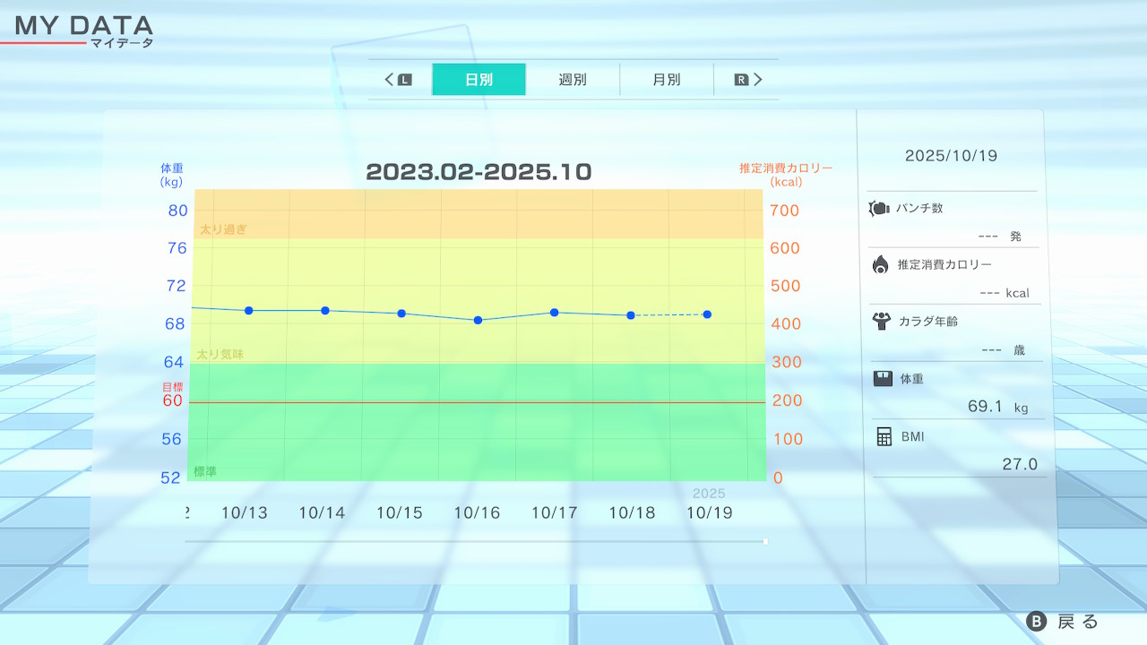This screenshot has width=1147, height=645.
Task: Click the 10/17 date label on axis
Action: [554, 513]
